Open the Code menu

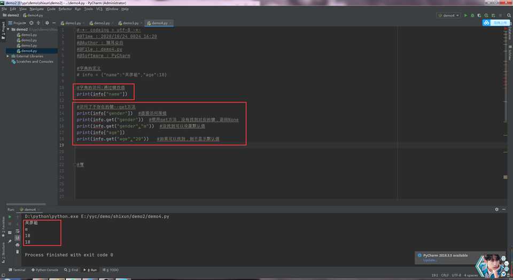(51, 9)
